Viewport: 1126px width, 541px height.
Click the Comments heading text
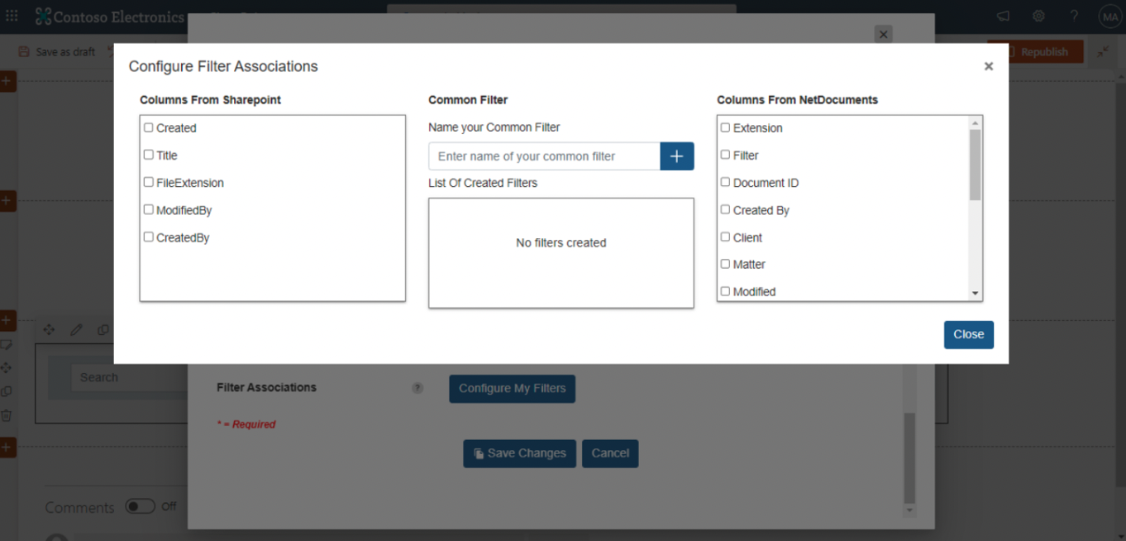tap(79, 507)
